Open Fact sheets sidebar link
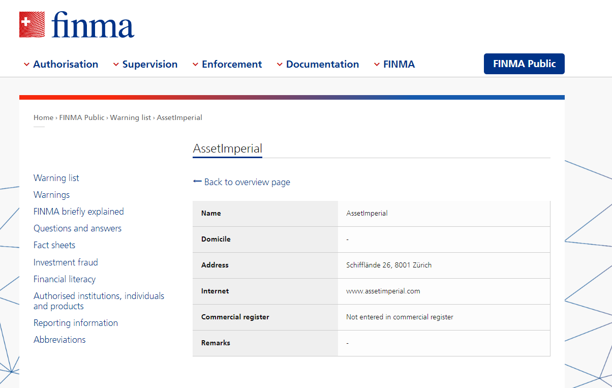Viewport: 612px width, 388px height. (54, 245)
